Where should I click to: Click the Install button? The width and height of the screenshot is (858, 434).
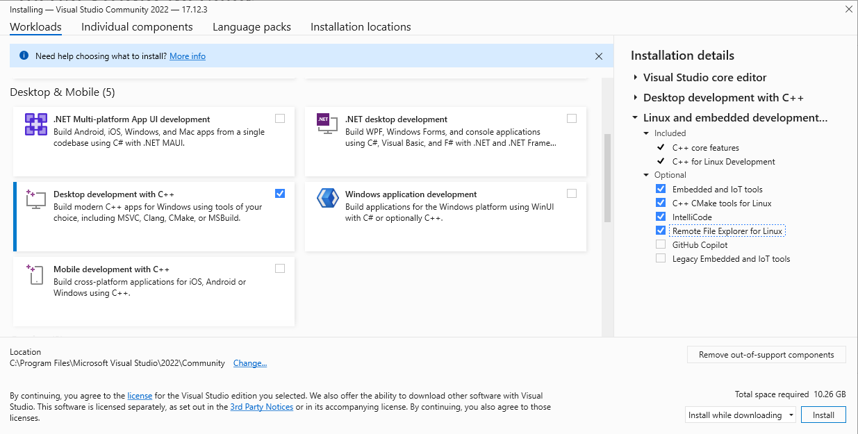823,415
